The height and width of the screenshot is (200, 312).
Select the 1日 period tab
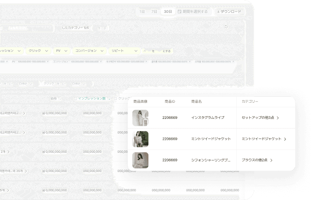click(x=142, y=11)
